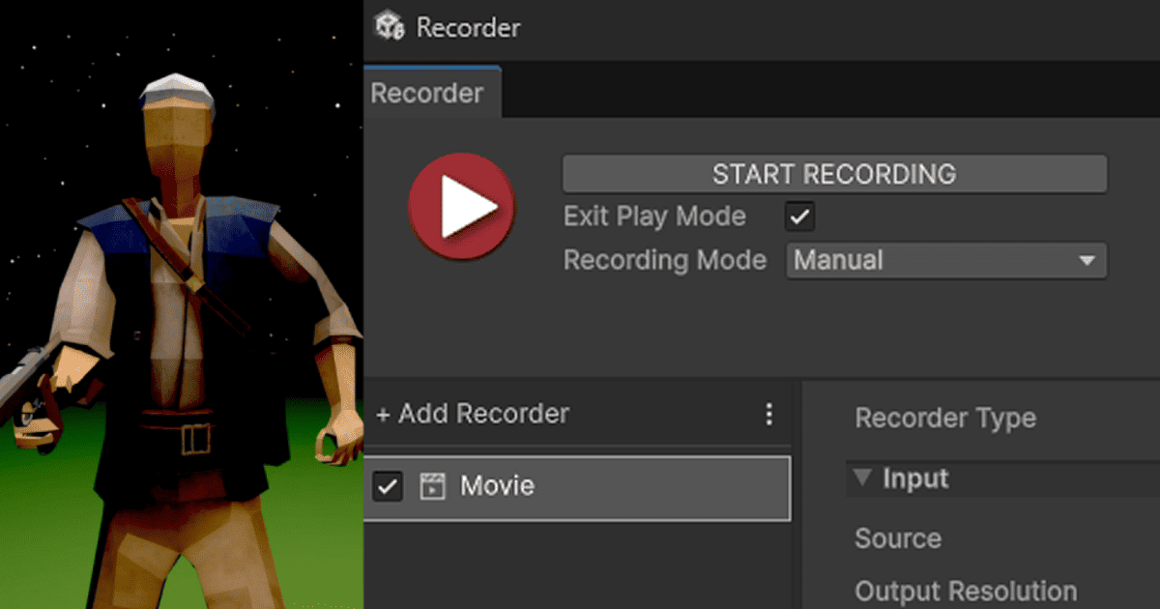Image resolution: width=1160 pixels, height=609 pixels.
Task: Click the Recorder window title text
Action: pos(468,28)
